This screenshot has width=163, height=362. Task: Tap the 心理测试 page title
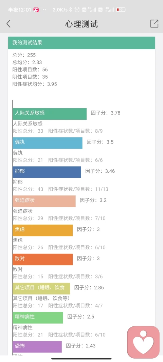click(81, 24)
